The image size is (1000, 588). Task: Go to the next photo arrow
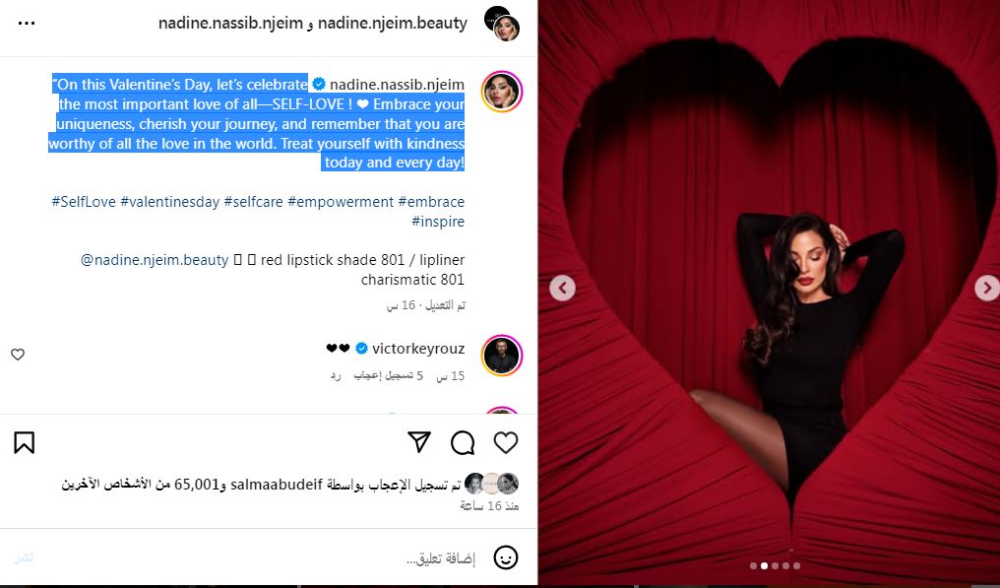click(986, 288)
